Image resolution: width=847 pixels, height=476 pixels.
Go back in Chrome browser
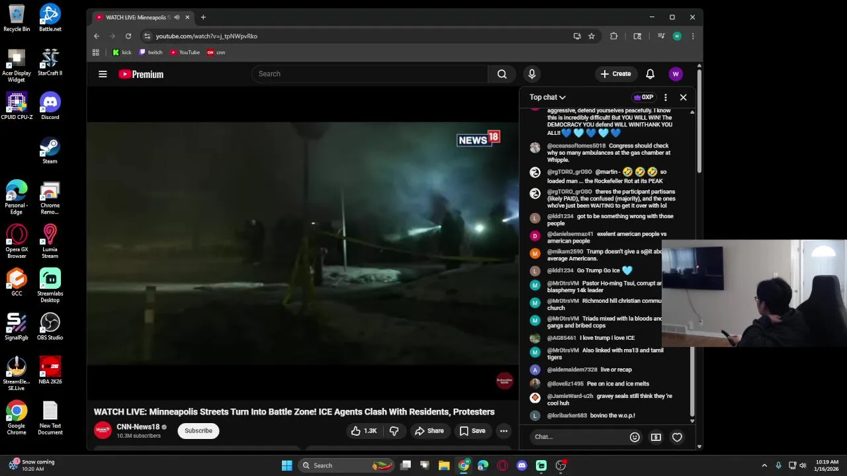point(97,36)
